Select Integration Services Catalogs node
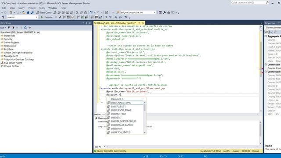281x158 pixels. click(x=19, y=59)
